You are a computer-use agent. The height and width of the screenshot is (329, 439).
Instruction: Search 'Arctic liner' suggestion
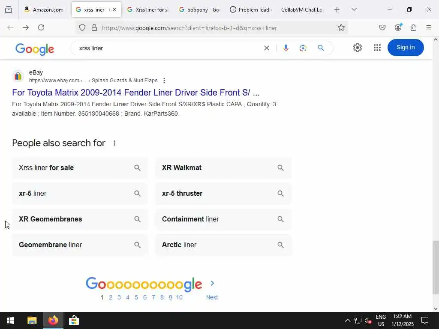click(x=223, y=245)
